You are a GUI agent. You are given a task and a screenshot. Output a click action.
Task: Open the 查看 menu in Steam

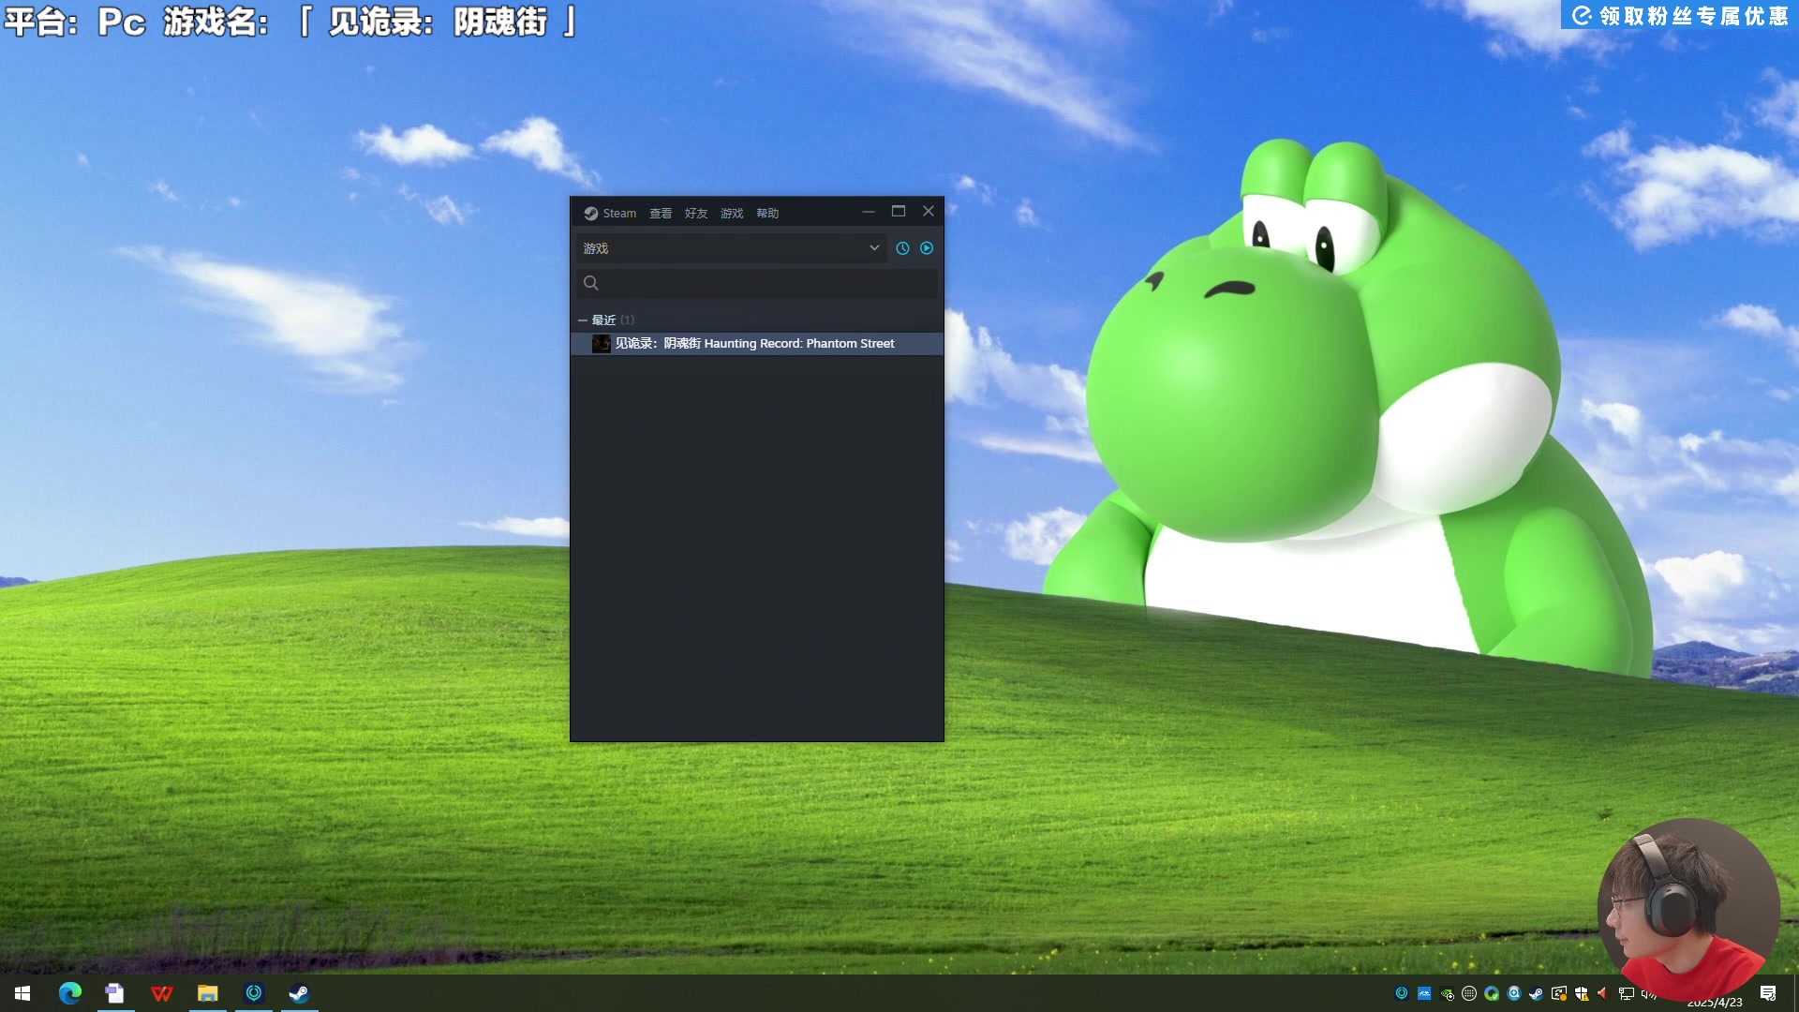(x=661, y=214)
